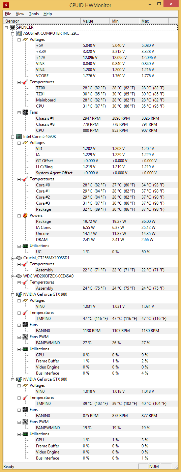The image size is (181, 472).
Task: Open the Help menu
Action: coord(48,14)
